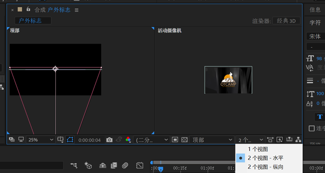Click the timeline search field
Image resolution: width=325 pixels, height=173 pixels.
pos(32,165)
